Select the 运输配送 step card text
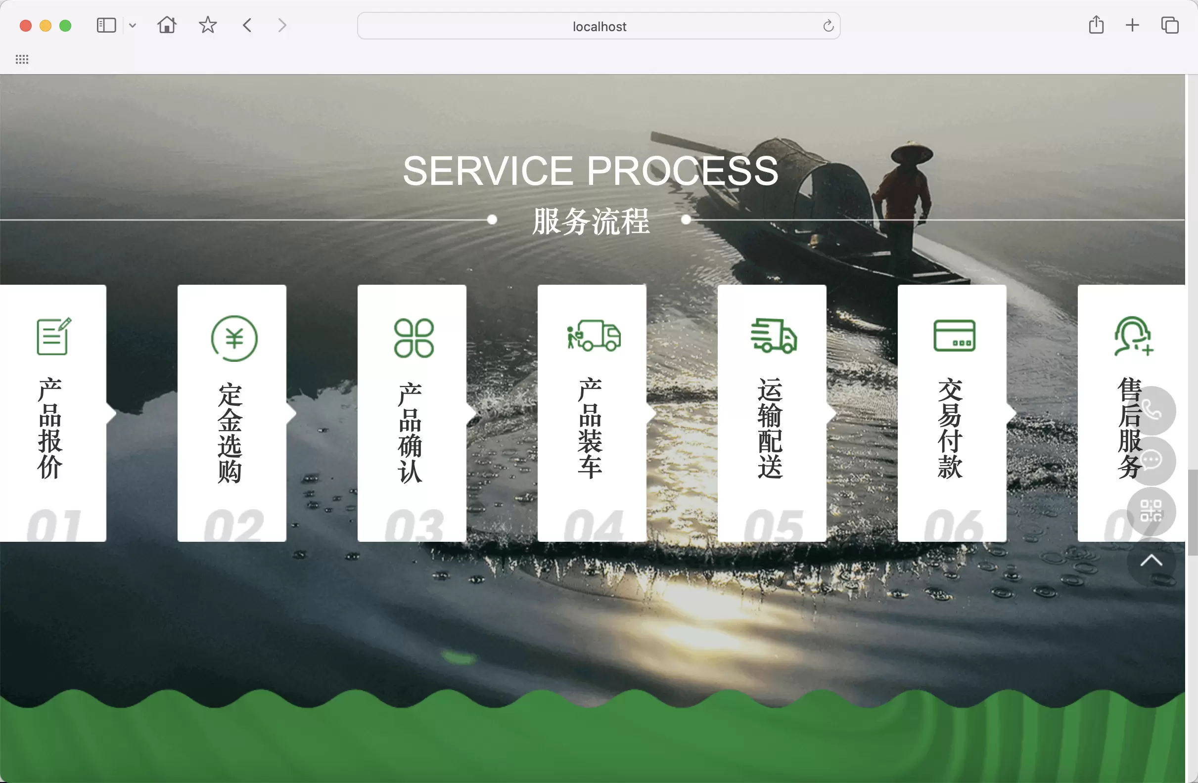Screen dimensions: 1198x783 click(770, 428)
